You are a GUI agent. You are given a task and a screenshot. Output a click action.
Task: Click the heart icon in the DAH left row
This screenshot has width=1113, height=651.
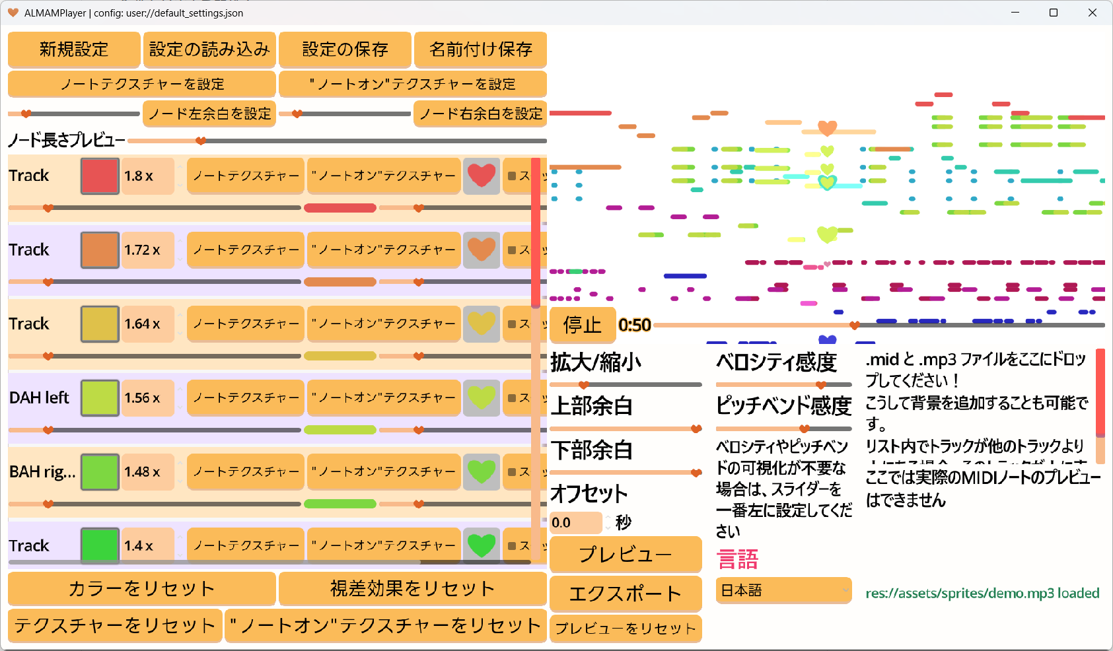tap(482, 397)
